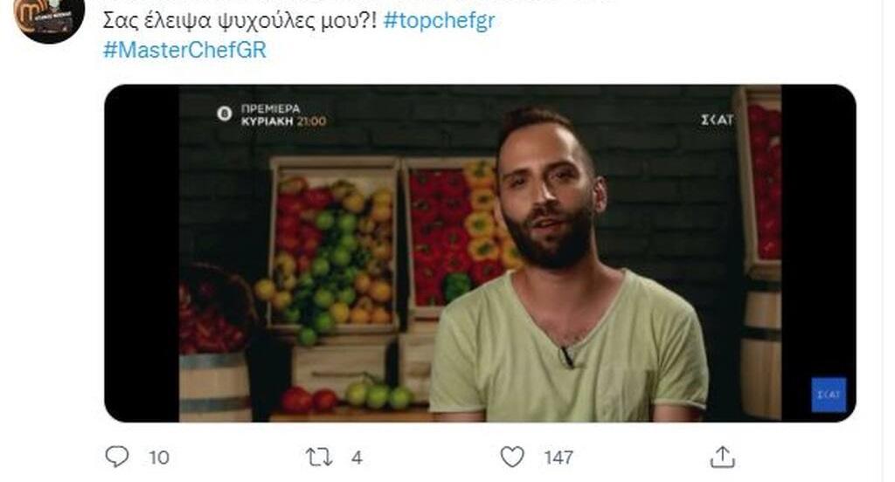Follow the #MasterChefGR hashtag link
Viewport: 895px width, 482px height.
[x=185, y=50]
